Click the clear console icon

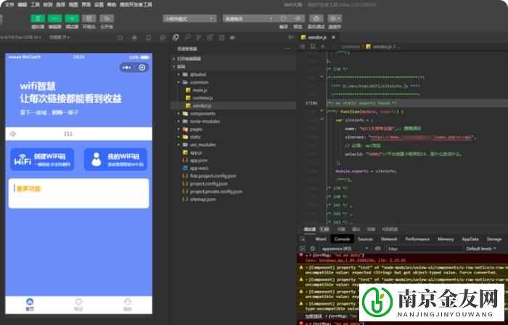[x=312, y=248]
